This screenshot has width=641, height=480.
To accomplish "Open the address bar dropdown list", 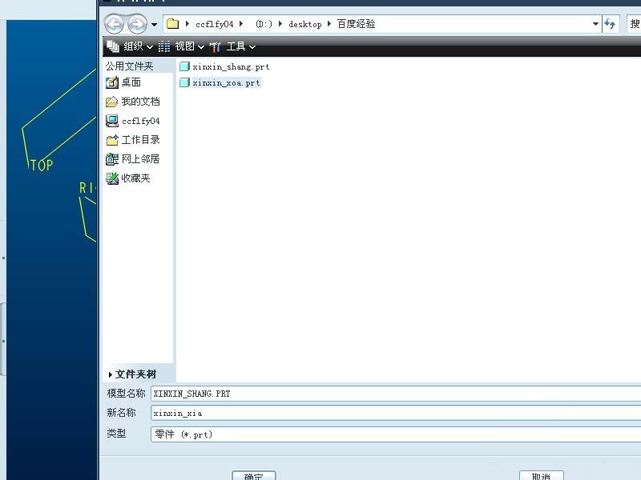I will [x=595, y=24].
